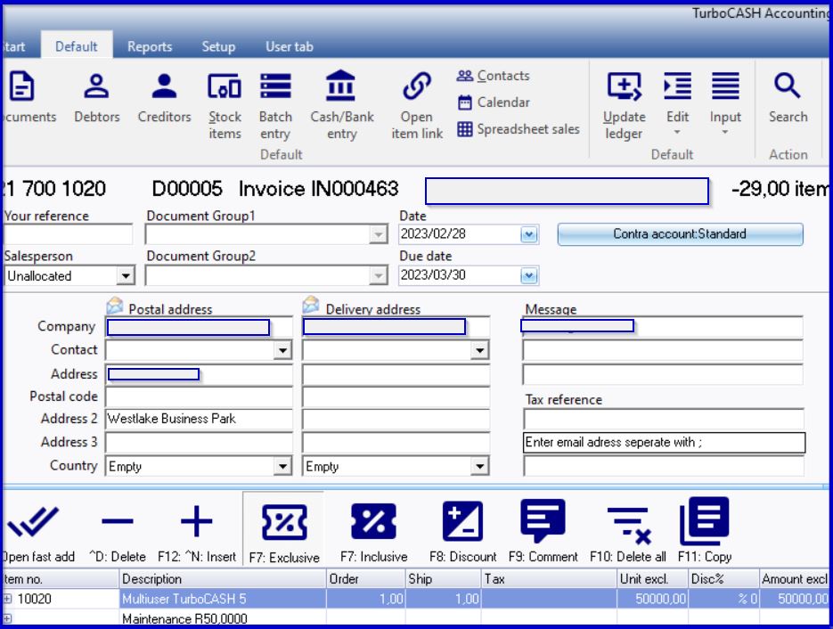
Task: Expand the Salesperson dropdown
Action: 125,276
